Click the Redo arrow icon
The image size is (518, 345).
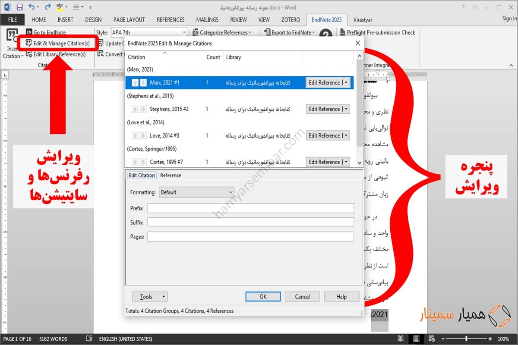[x=47, y=7]
